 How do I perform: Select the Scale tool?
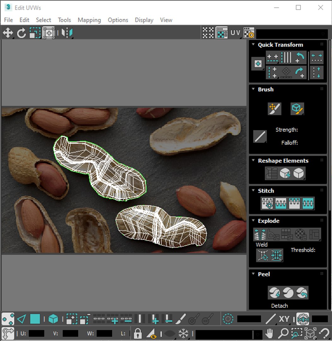point(35,33)
